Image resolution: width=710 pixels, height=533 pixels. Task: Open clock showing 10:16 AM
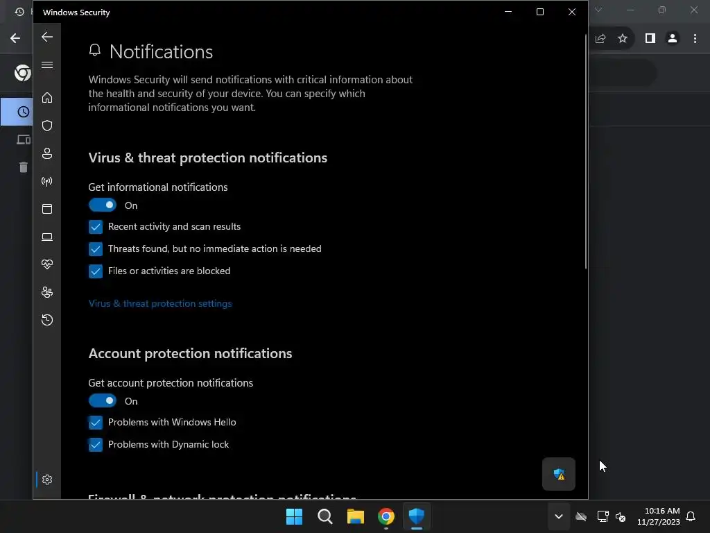tap(659, 516)
